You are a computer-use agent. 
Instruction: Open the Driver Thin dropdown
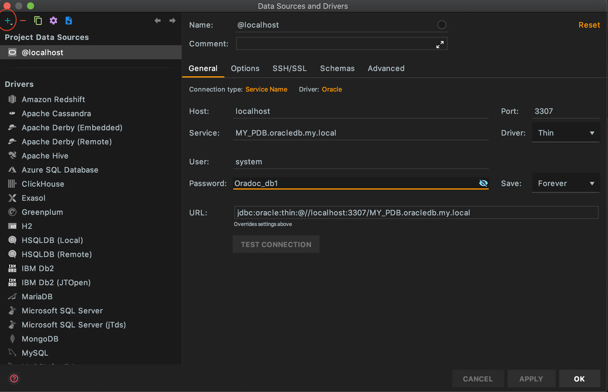[565, 133]
